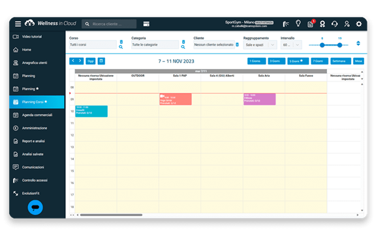Screen dimensions: 376x236
Task: Clear the Categoria filter with trash icon
Action: 183,42
